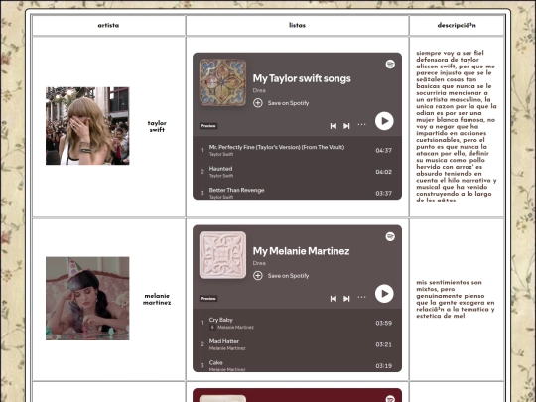Select track Mr. Perfectly Fine (Taylor's Version)
This screenshot has height=402, width=536.
click(x=297, y=151)
